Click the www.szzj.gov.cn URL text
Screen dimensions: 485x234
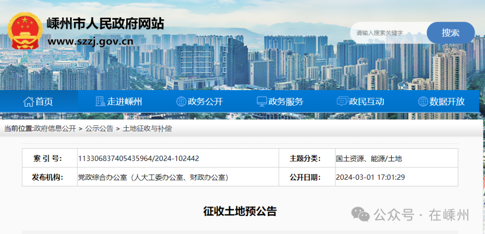90,41
